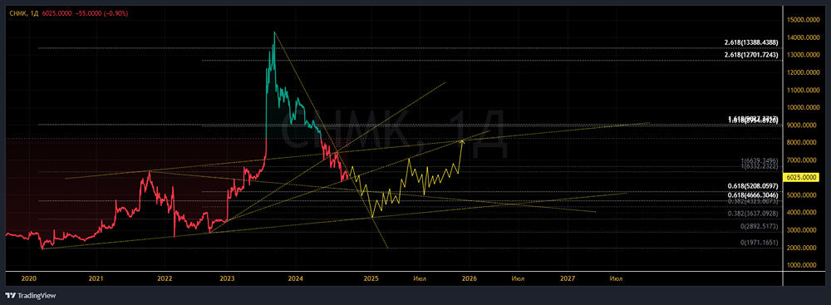The image size is (831, 305).
Task: Click the 12000.0000 price axis label
Action: tap(803, 72)
